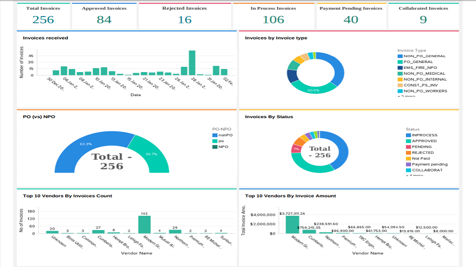Click the PENDING status legend entry

(x=419, y=147)
